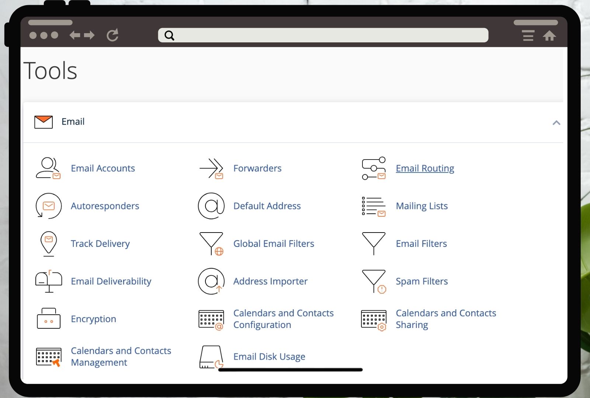Click the Default Address at-sign icon
Image resolution: width=590 pixels, height=398 pixels.
211,206
